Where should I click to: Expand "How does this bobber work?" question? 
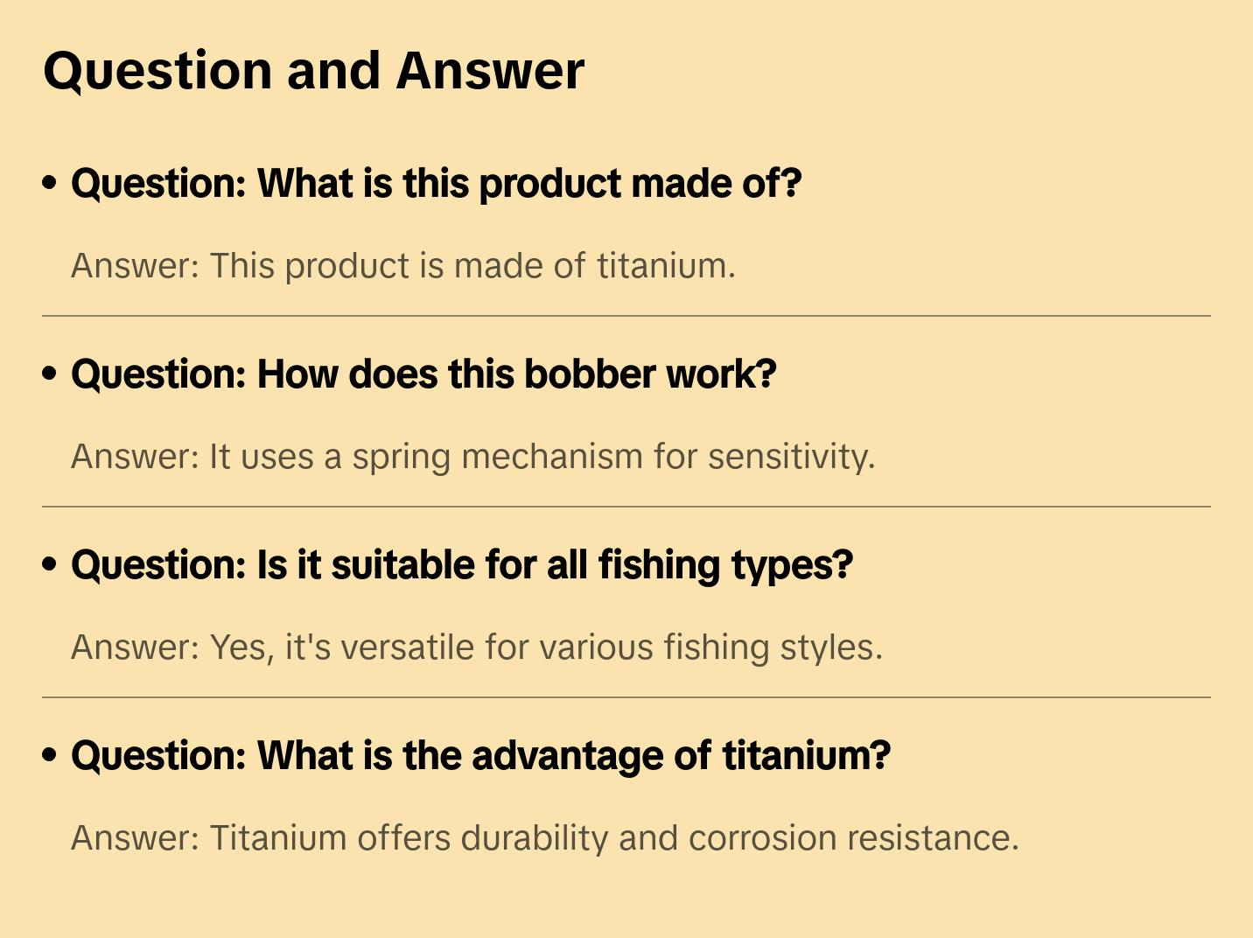(423, 374)
